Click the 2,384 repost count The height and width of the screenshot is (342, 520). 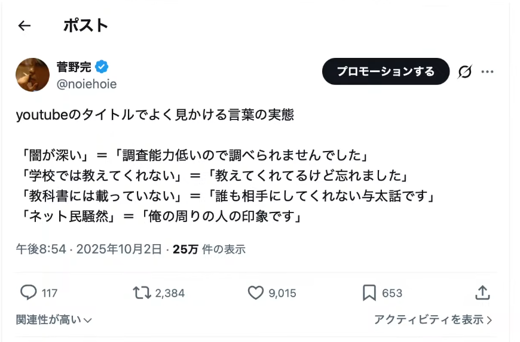pyautogui.click(x=170, y=293)
